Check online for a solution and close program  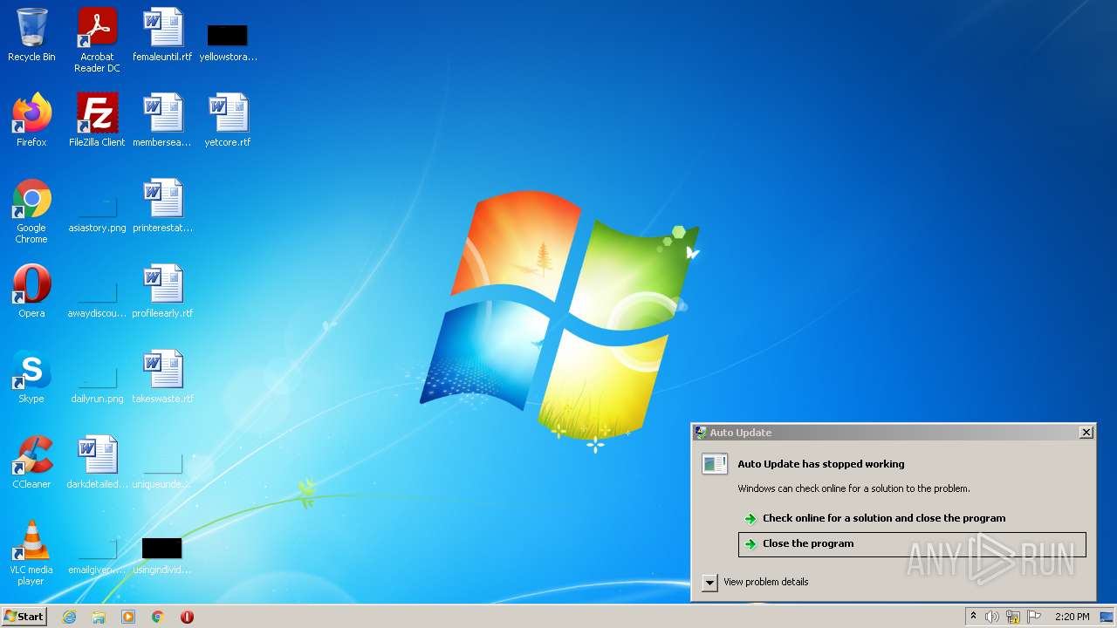(x=912, y=518)
